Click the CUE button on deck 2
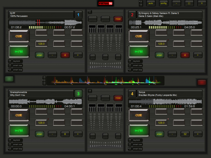This screenshot has height=158, width=211. [x=139, y=36]
